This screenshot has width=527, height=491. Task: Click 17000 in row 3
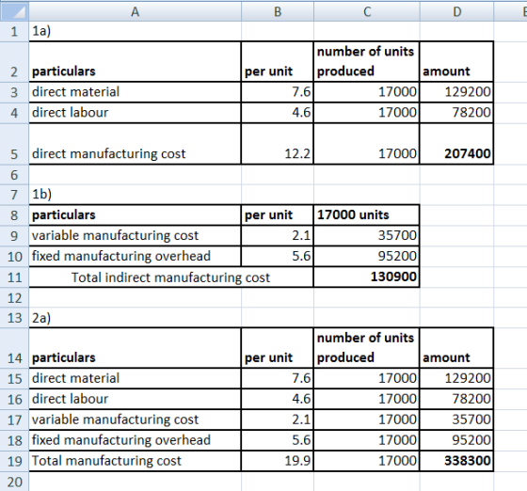pos(367,91)
